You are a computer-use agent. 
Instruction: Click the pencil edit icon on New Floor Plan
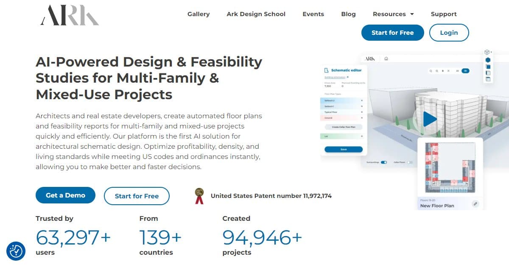(475, 204)
